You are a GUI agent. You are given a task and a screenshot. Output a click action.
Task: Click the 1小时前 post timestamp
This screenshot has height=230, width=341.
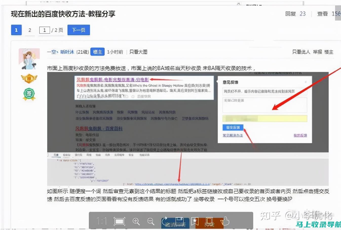click(x=115, y=52)
